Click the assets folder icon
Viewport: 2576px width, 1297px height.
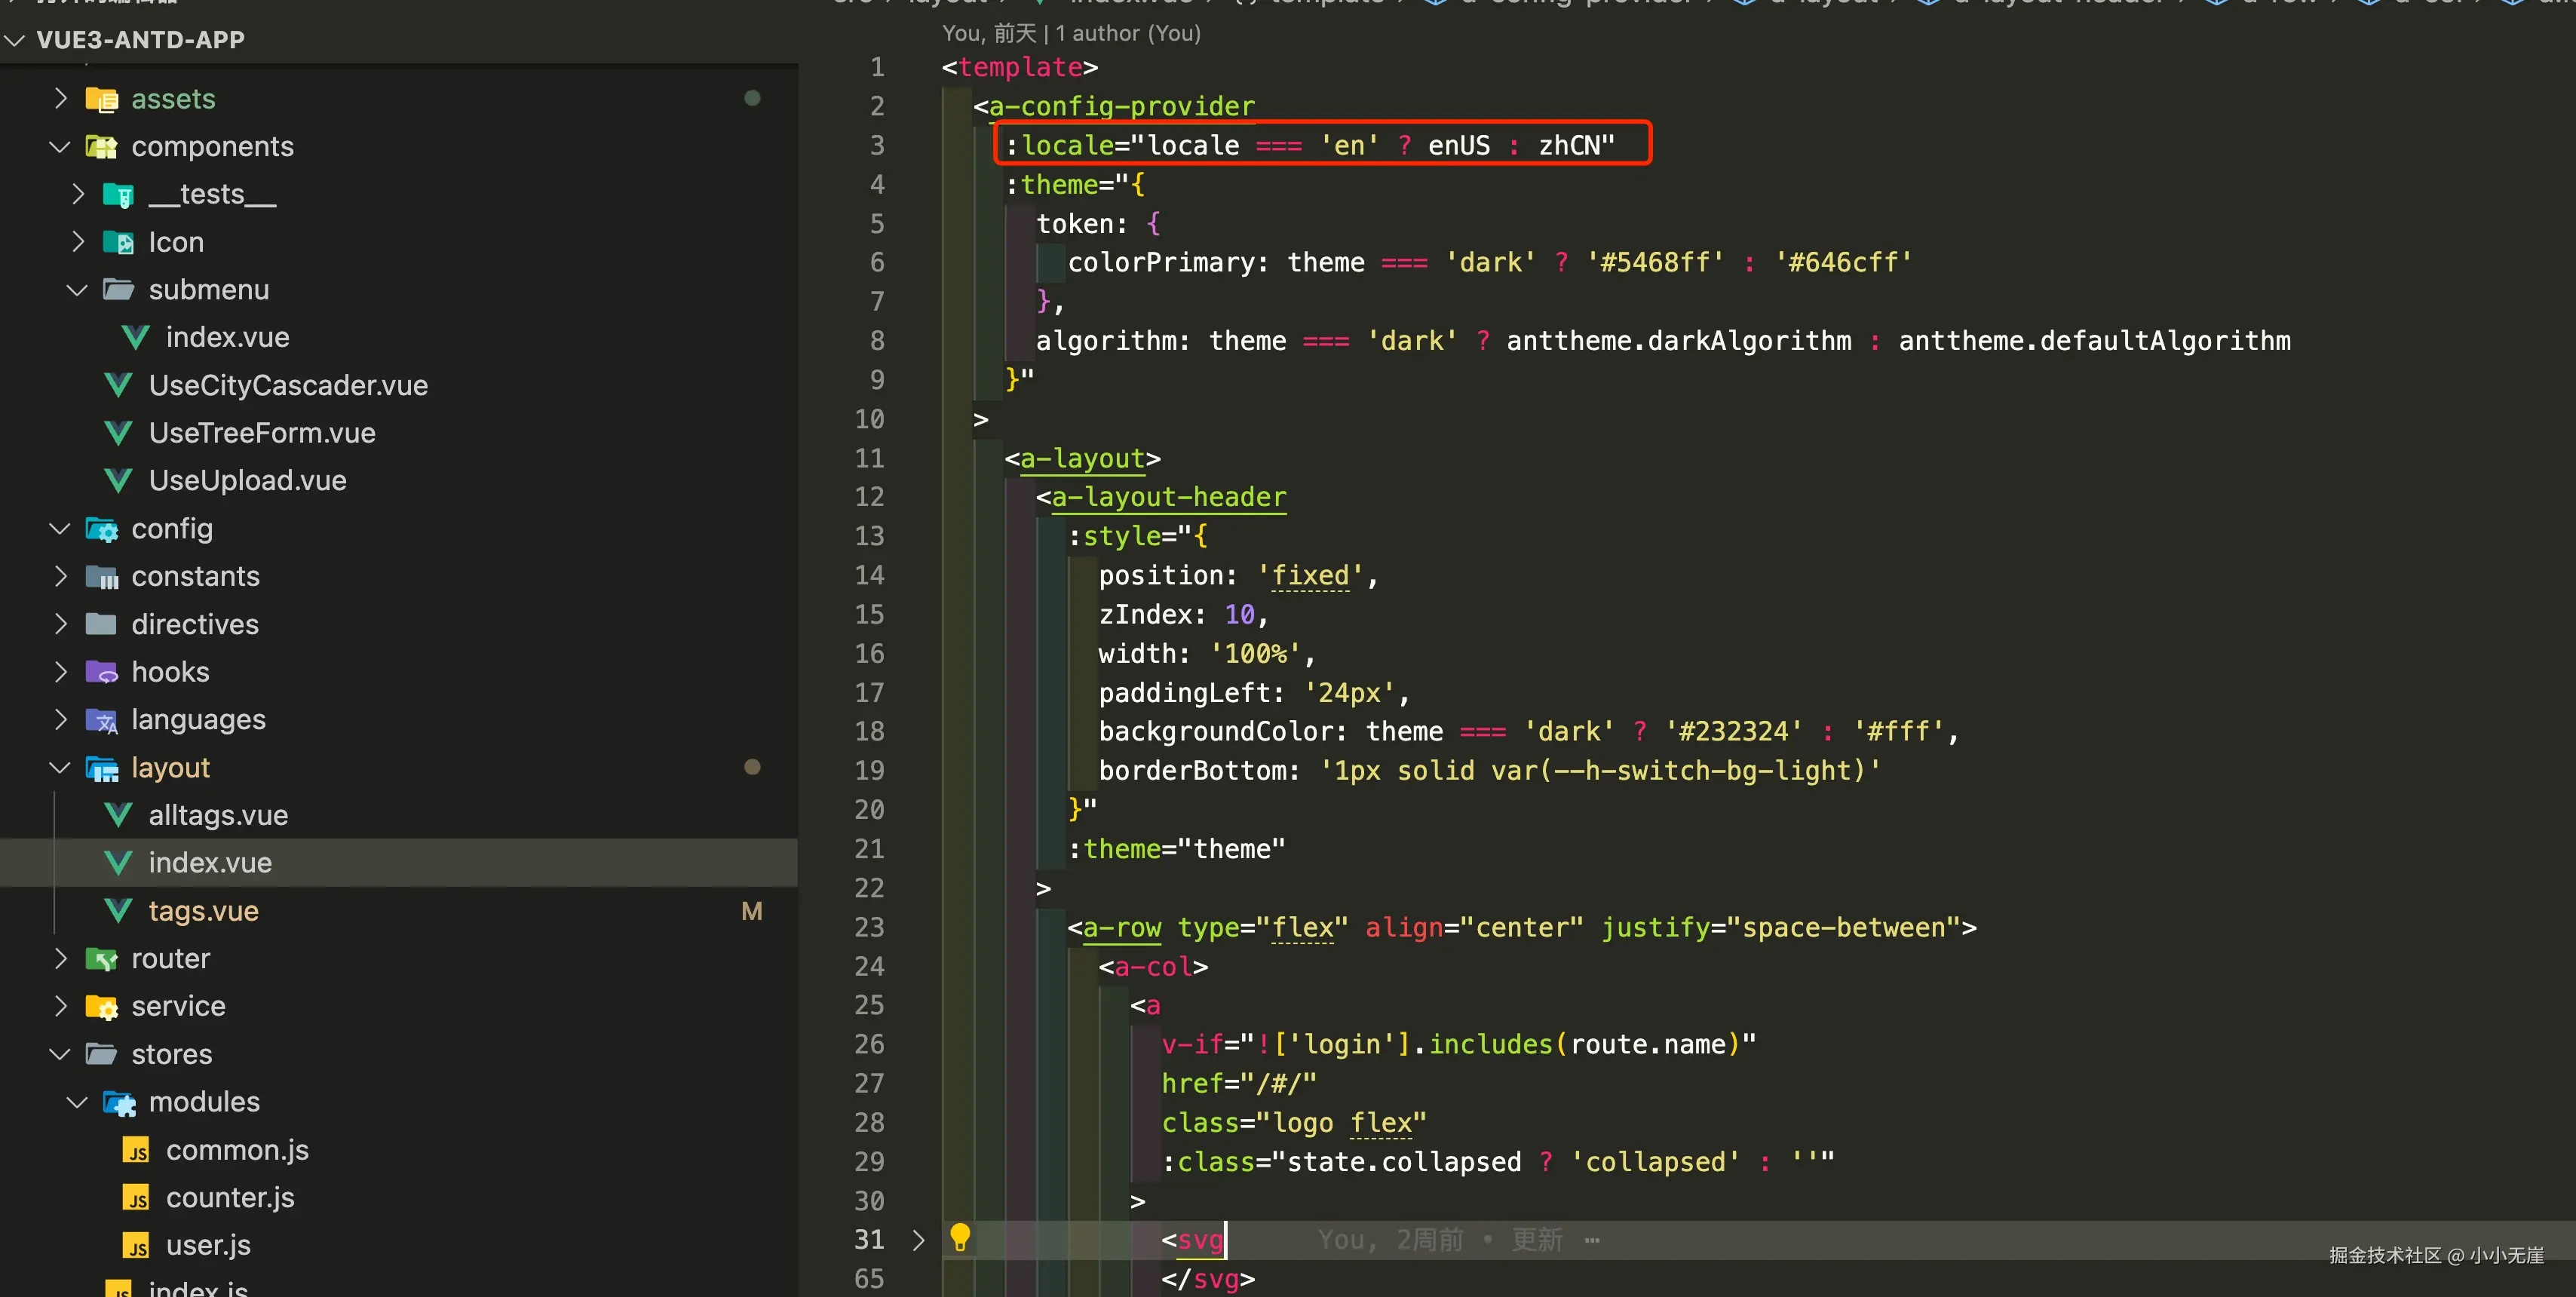pos(101,99)
